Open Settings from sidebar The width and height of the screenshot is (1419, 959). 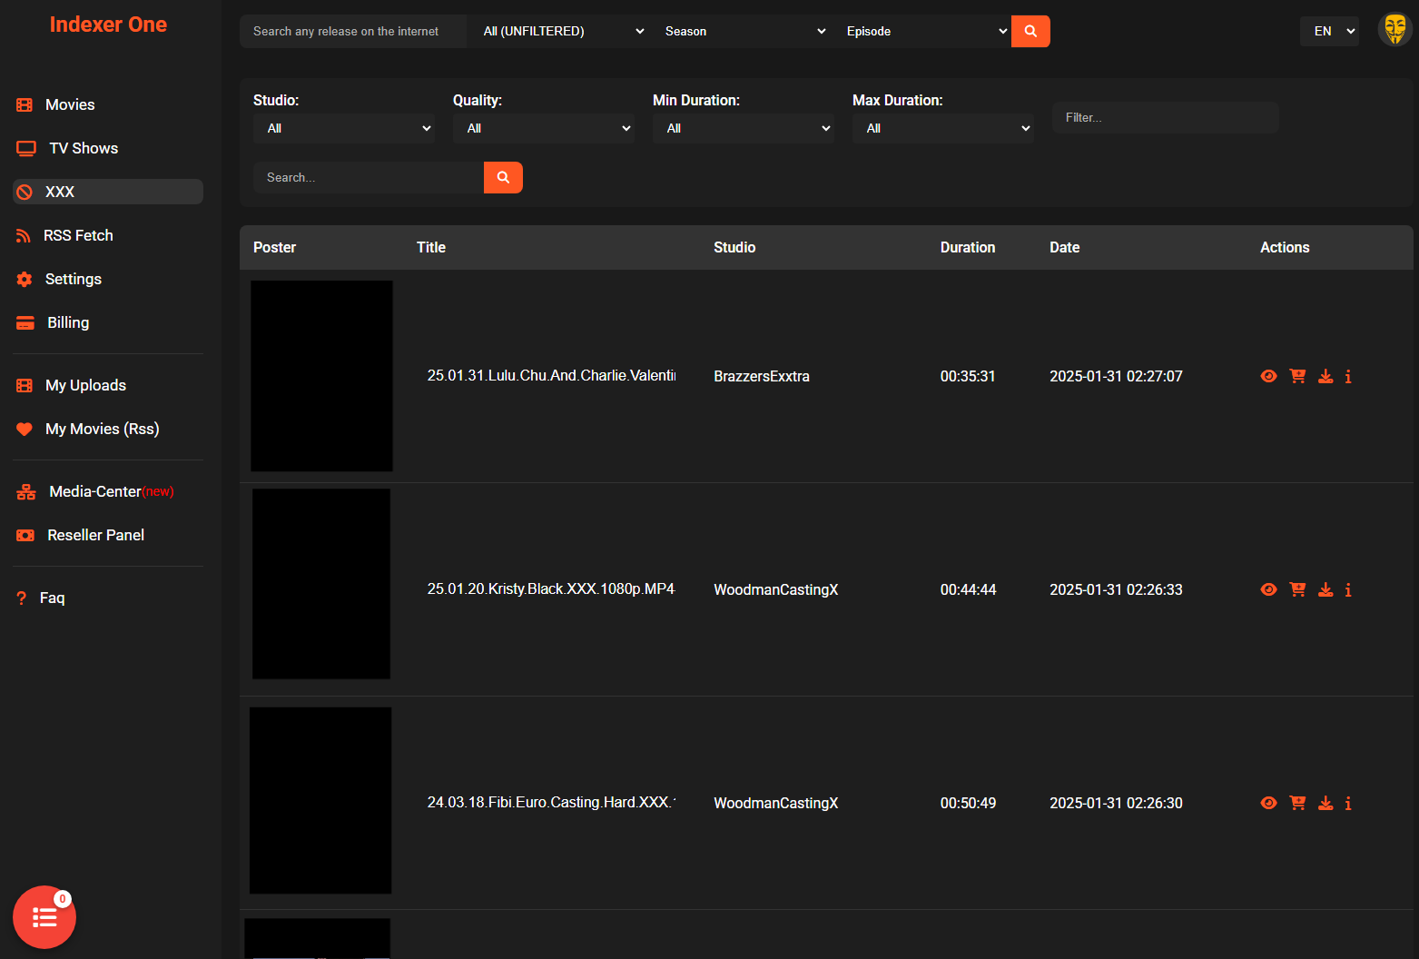pyautogui.click(x=73, y=279)
